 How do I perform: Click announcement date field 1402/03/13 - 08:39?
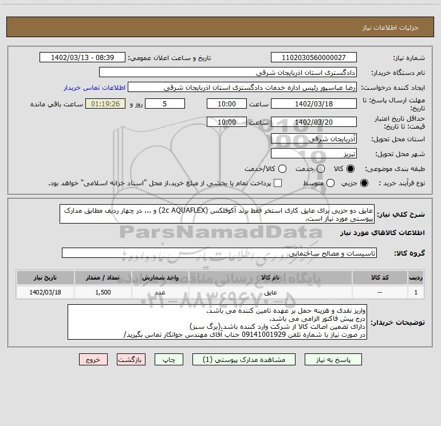pyautogui.click(x=82, y=57)
